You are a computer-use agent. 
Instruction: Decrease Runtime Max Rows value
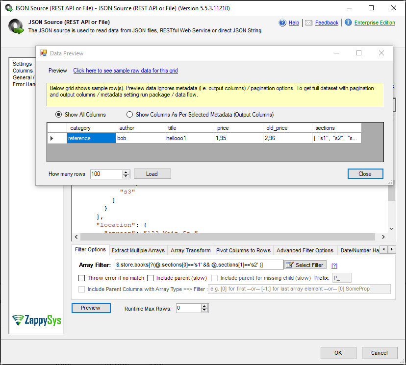click(204, 310)
